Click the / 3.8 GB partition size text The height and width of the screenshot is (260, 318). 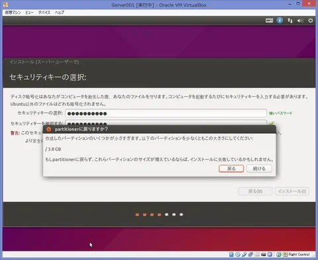[x=53, y=149]
